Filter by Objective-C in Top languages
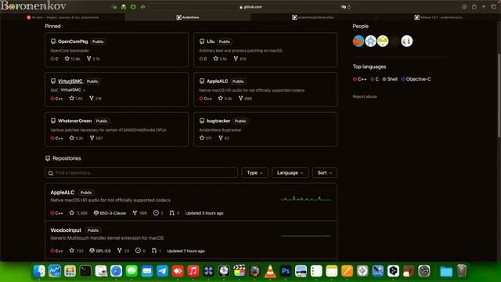Viewport: 501px width, 282px height. coord(416,79)
